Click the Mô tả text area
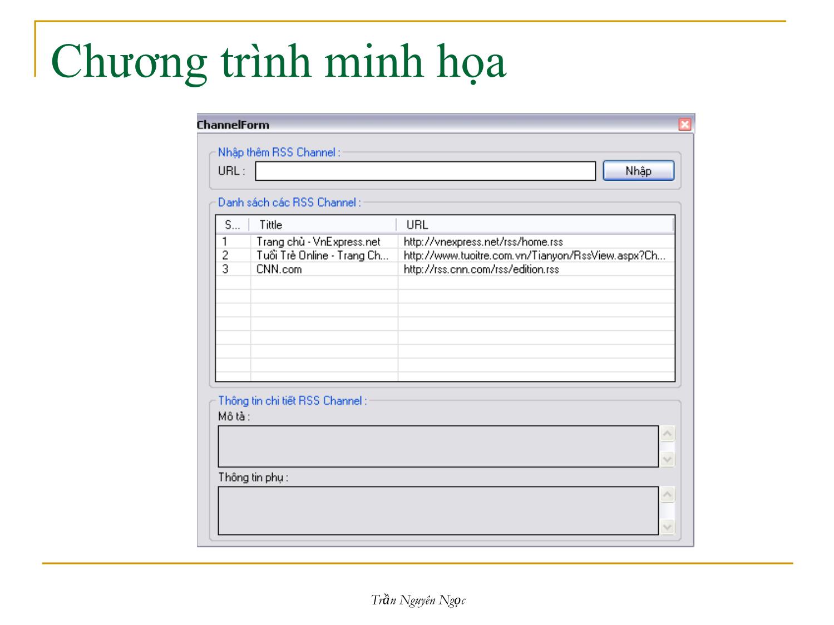Screen dimensions: 834x625 pos(438,446)
